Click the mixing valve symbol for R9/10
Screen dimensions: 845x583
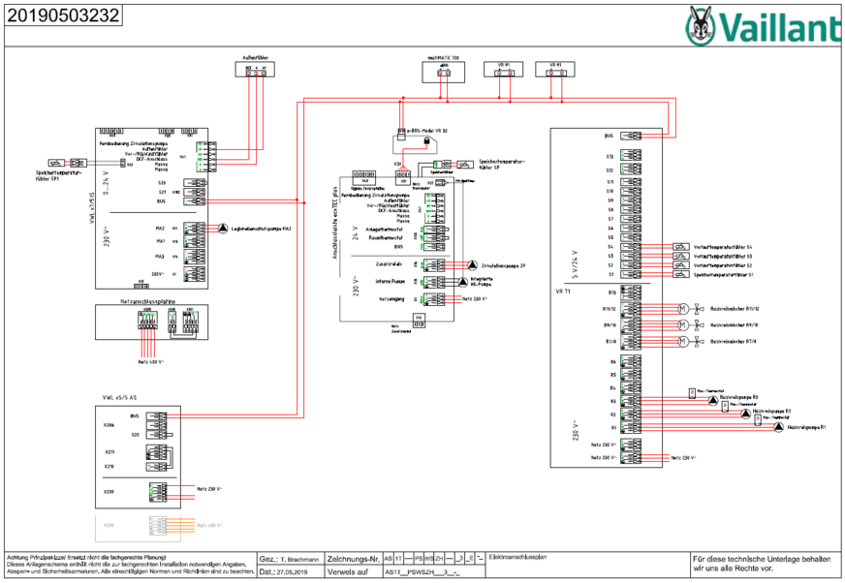coord(699,324)
